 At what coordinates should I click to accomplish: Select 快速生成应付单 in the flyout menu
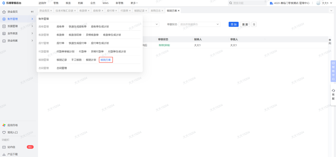pyautogui.click(x=78, y=43)
